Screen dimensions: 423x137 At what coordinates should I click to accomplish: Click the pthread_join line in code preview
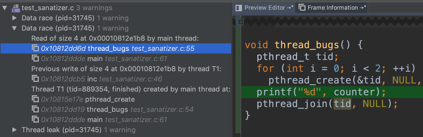coord(327,104)
